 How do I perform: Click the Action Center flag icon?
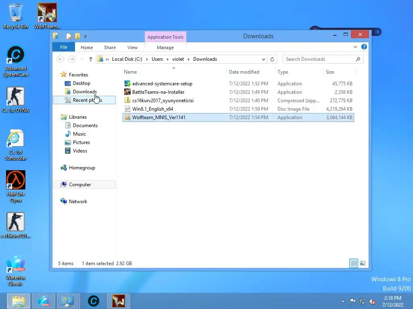353,301
